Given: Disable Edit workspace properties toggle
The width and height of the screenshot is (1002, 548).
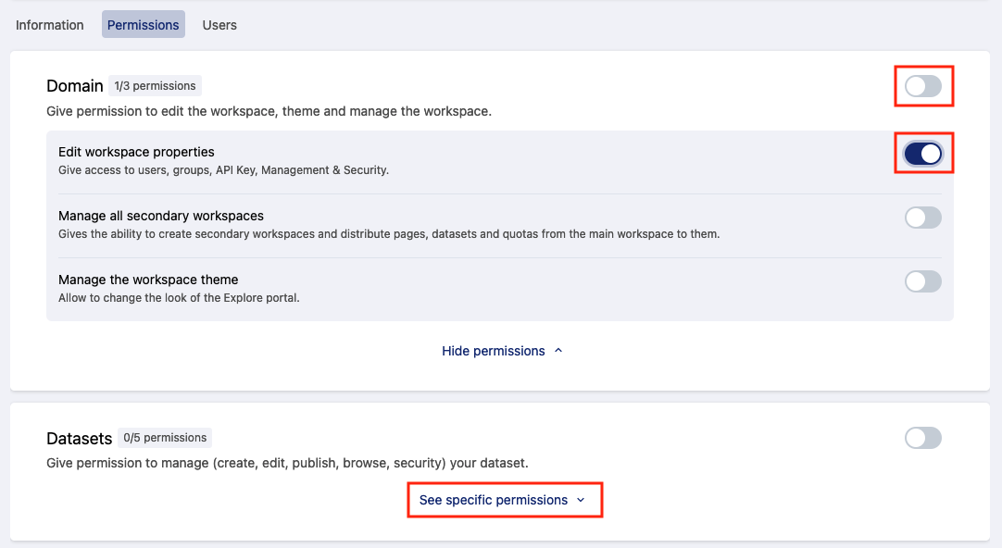Looking at the screenshot, I should coord(922,154).
